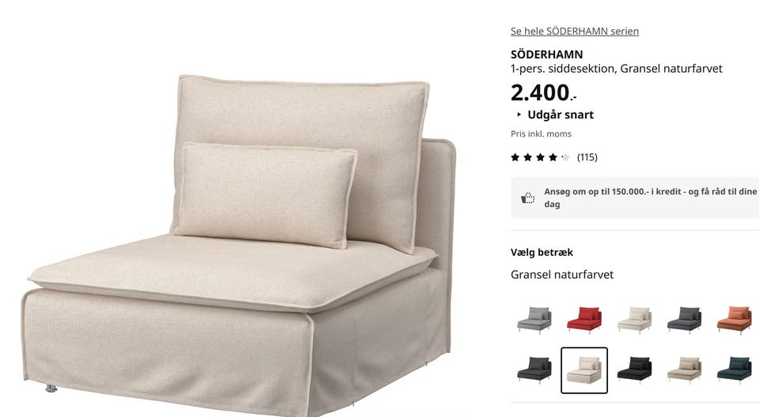Select the highlighted Gransel naturfarvet swatch

584,370
